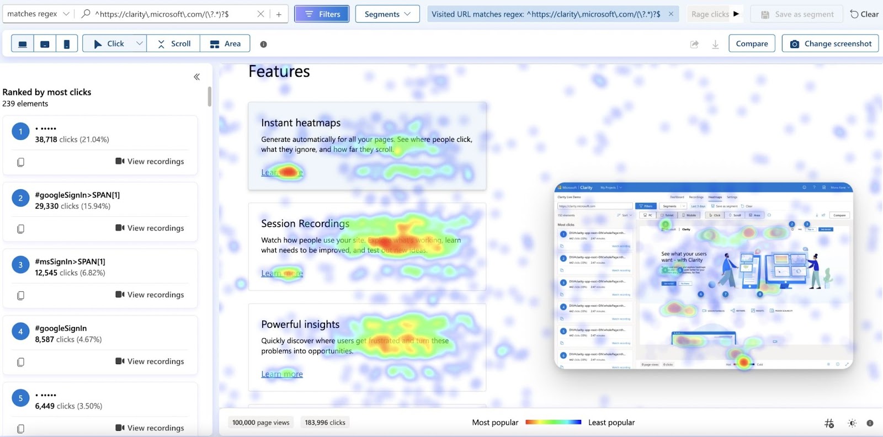The image size is (883, 437).
Task: Copy selector for ranked element 5
Action: pyautogui.click(x=20, y=429)
